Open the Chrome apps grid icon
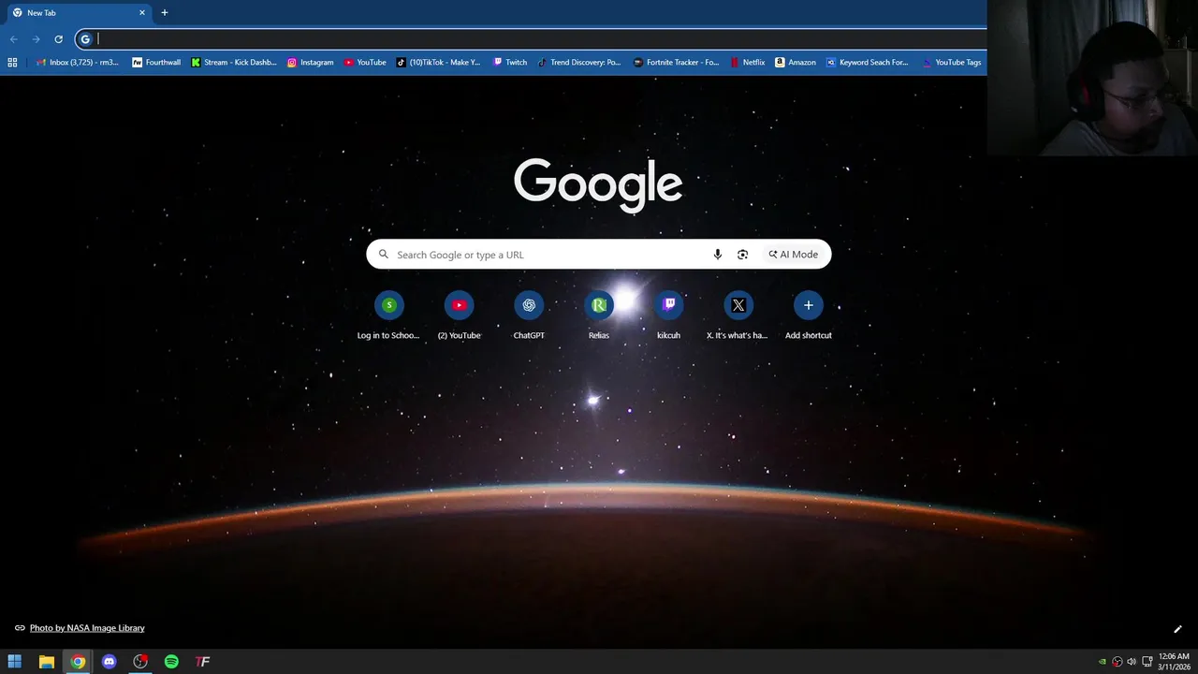Image resolution: width=1198 pixels, height=674 pixels. [x=12, y=63]
